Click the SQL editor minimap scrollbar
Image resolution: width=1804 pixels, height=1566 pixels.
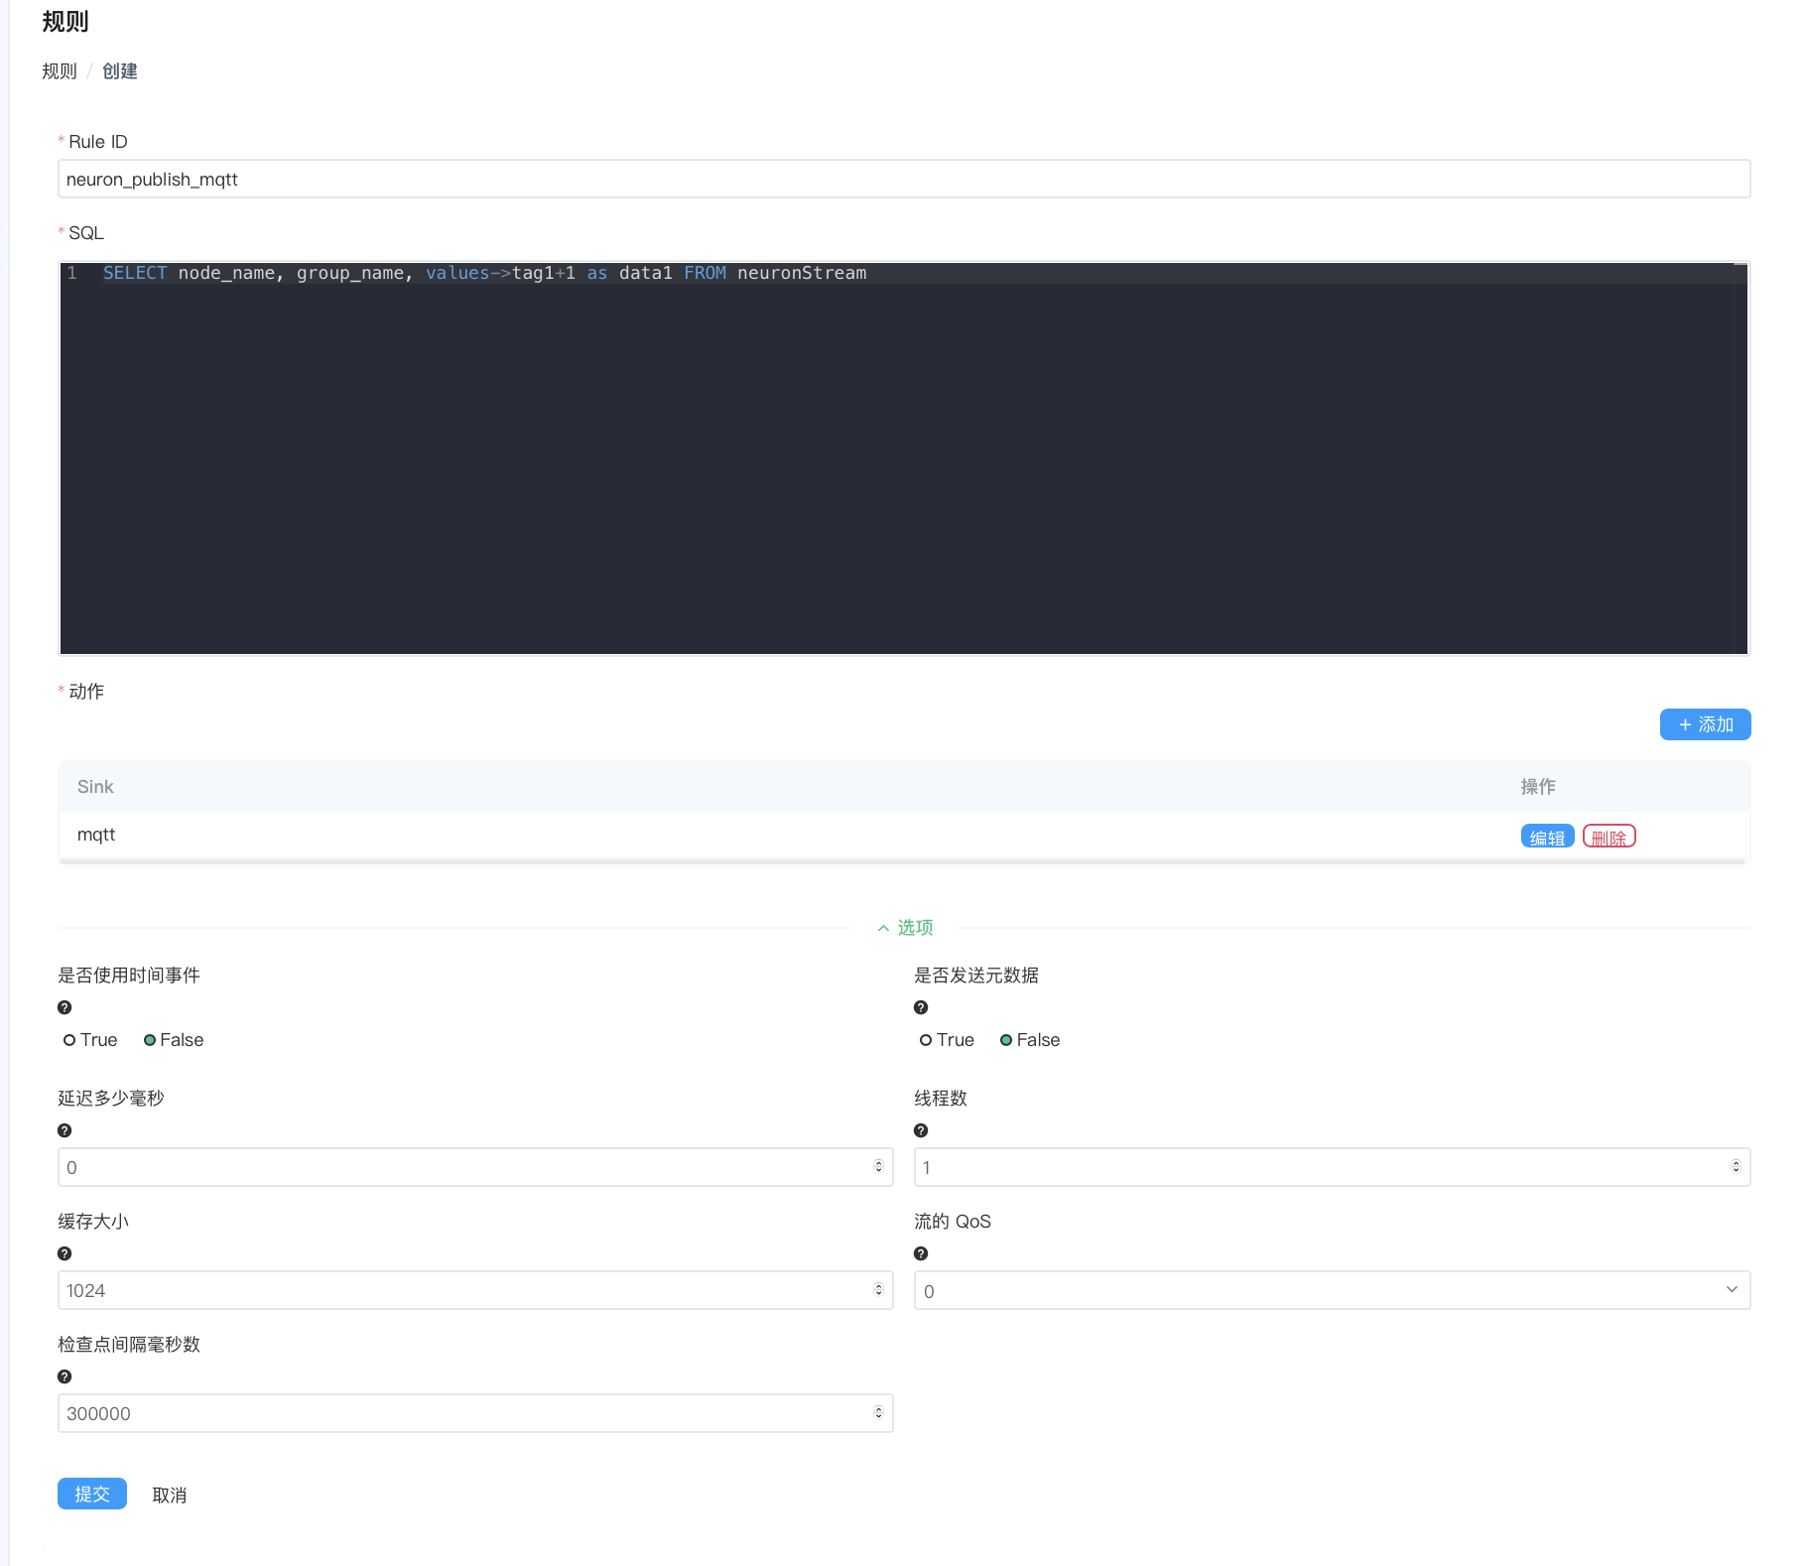[x=1740, y=457]
